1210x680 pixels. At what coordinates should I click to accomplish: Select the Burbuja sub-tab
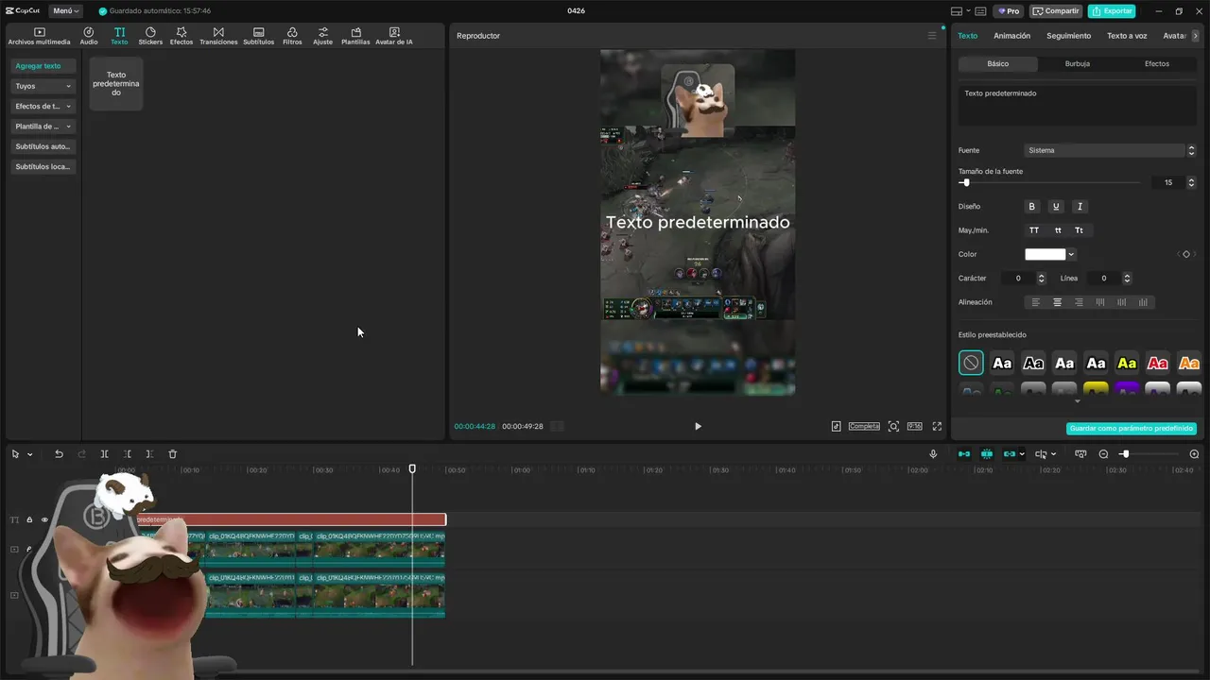click(x=1077, y=64)
